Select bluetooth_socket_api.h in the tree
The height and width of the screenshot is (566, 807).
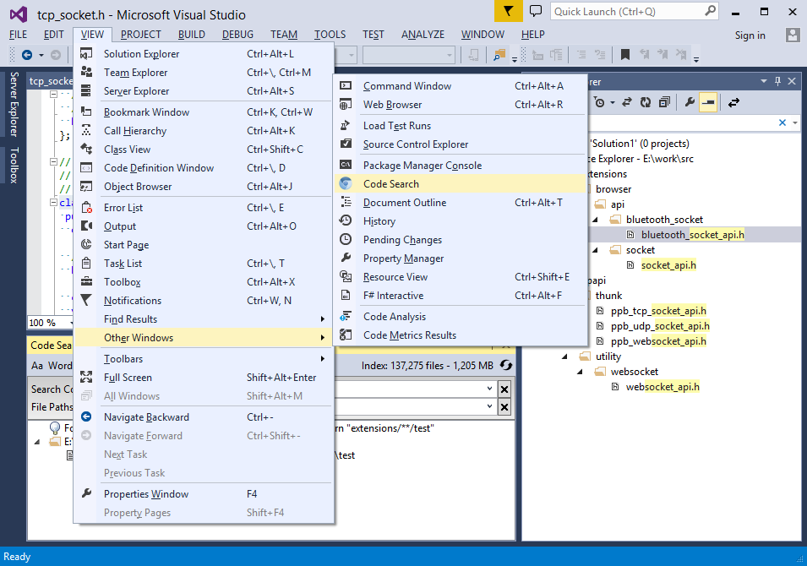(693, 235)
